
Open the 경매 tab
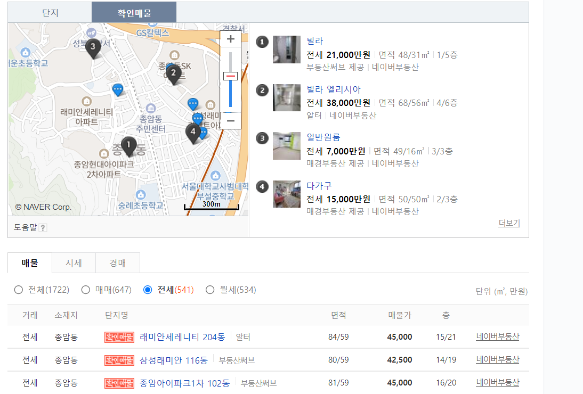[x=117, y=263]
